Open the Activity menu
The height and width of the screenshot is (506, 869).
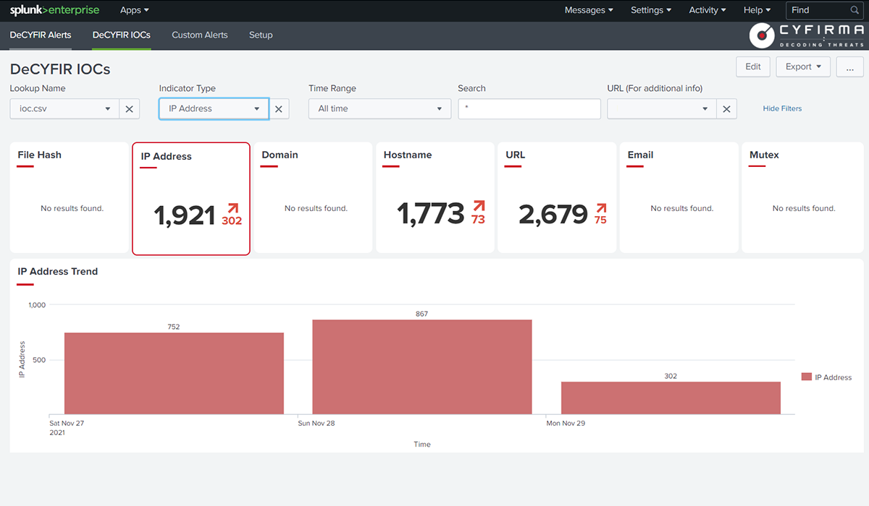[708, 10]
